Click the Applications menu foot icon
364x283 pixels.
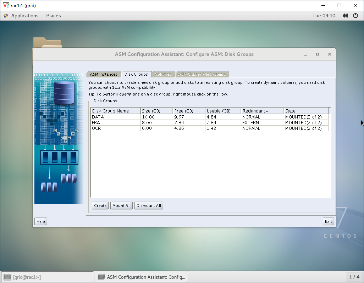tap(6, 16)
